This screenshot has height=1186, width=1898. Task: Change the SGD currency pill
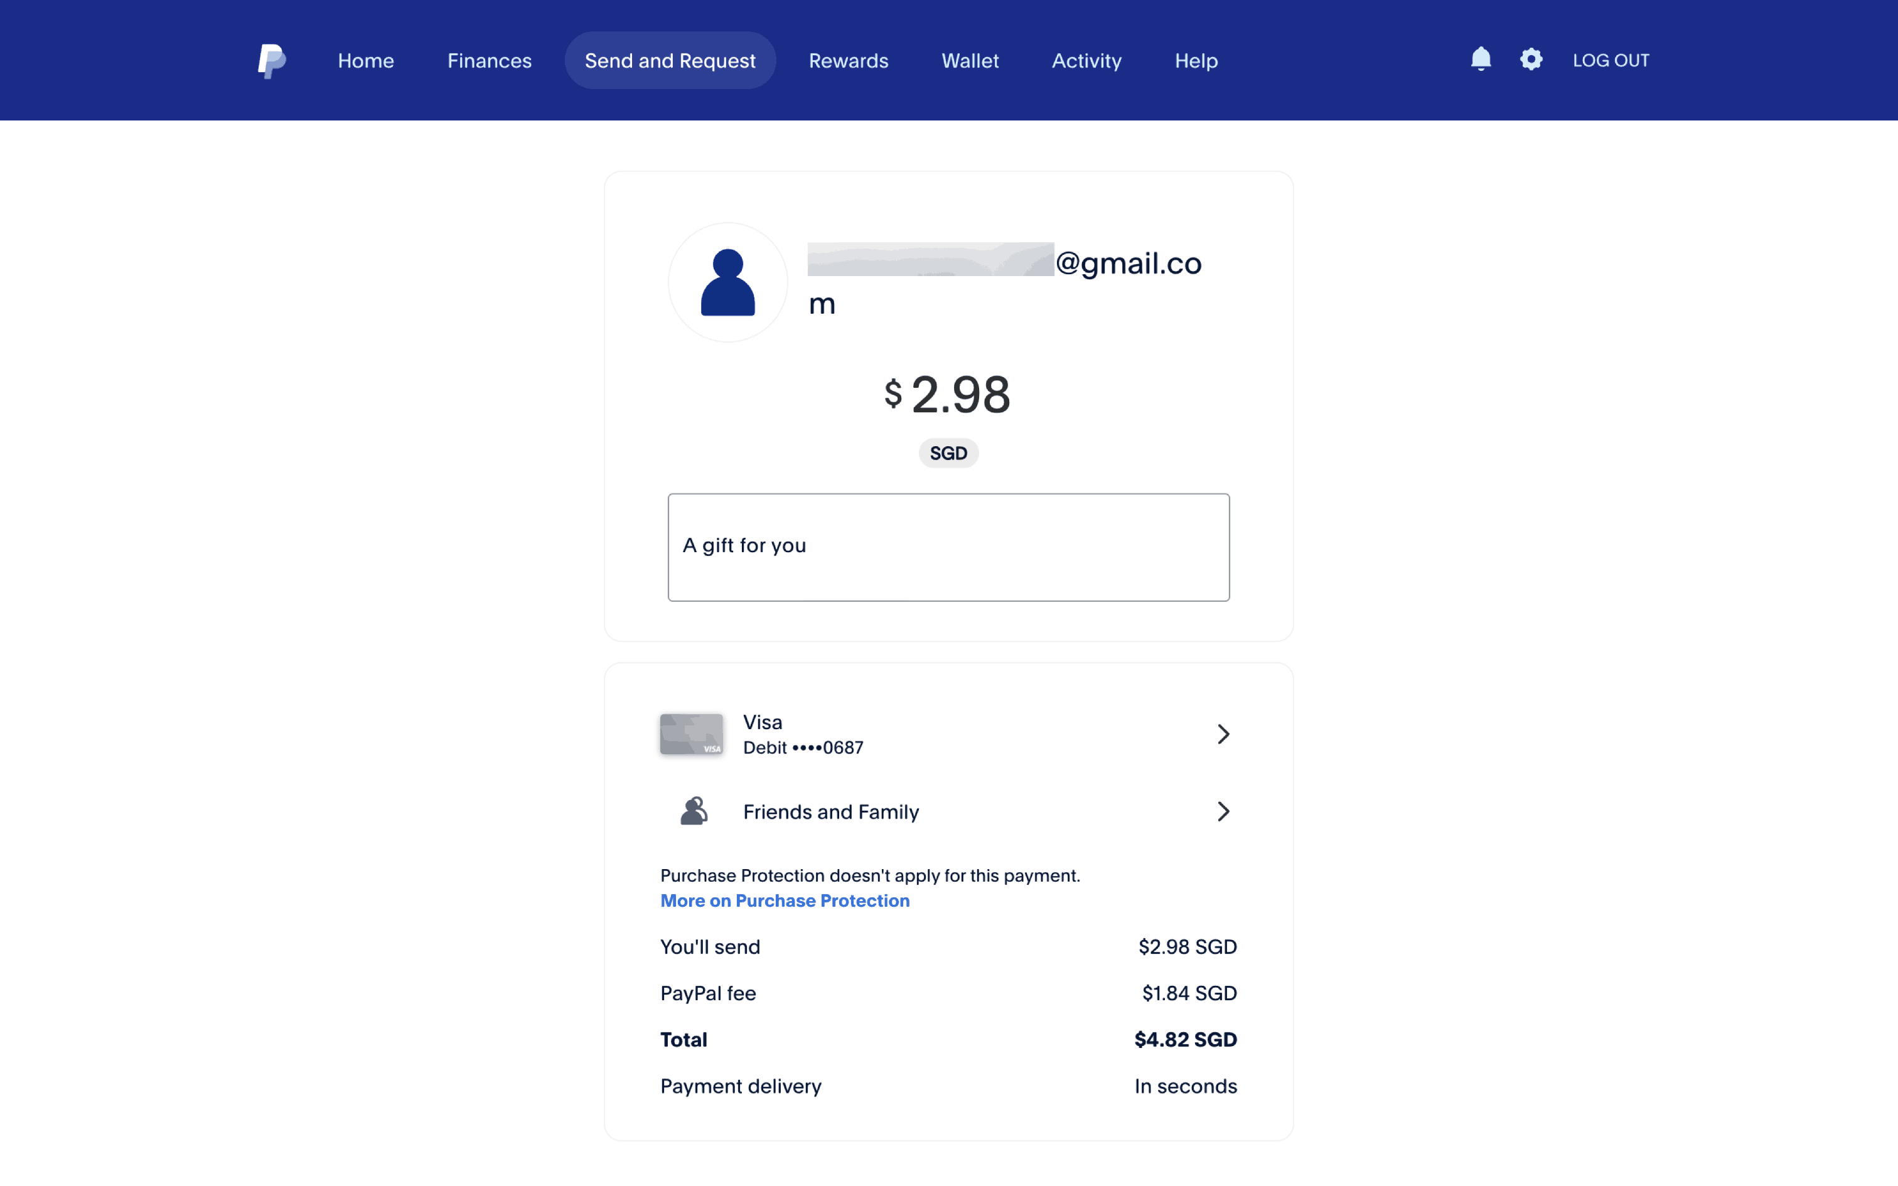948,453
